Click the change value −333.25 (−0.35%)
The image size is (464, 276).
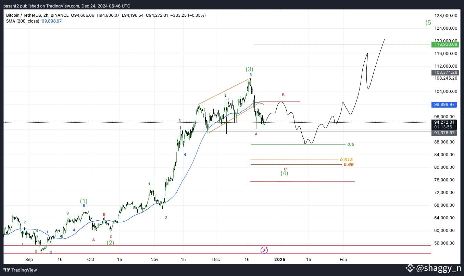click(x=188, y=15)
